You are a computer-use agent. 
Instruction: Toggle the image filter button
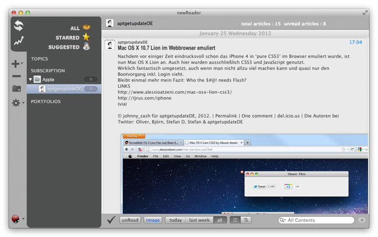coord(153,220)
